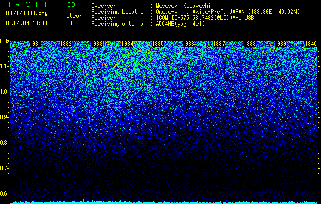This screenshot has height=204, width=321.
Task: Click the meteor count value 0
Action: pyautogui.click(x=72, y=23)
